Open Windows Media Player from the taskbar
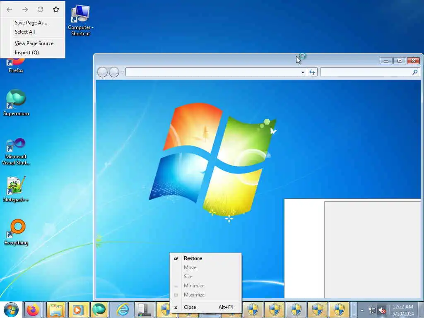424x318 pixels. point(78,310)
